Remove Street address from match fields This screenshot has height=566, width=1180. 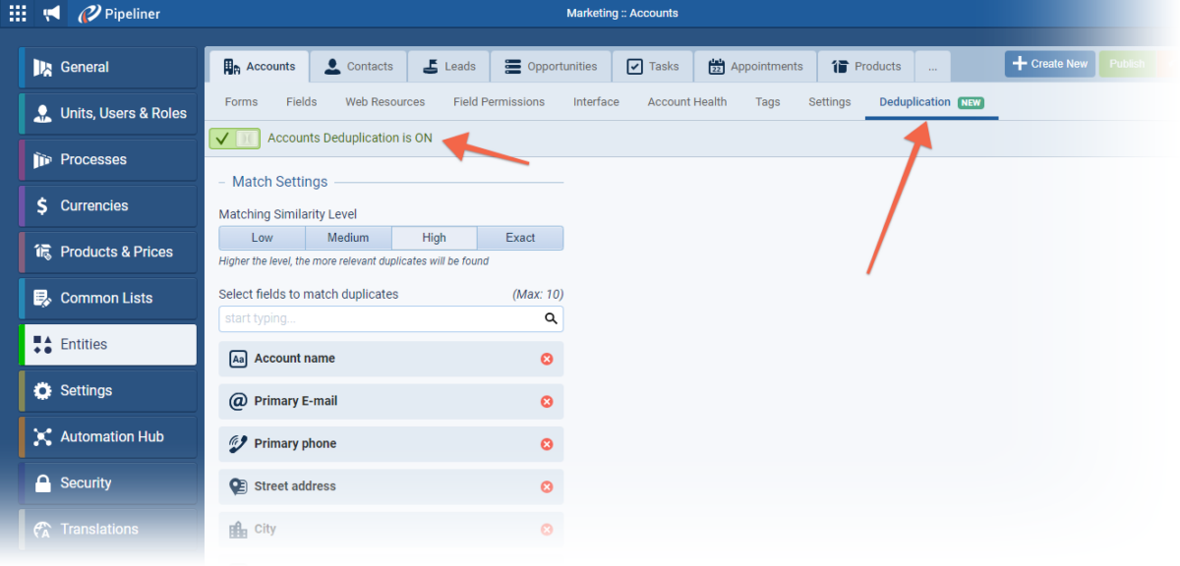pyautogui.click(x=547, y=486)
